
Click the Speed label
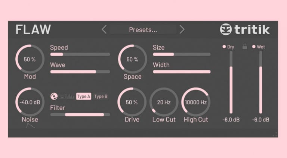(59, 47)
